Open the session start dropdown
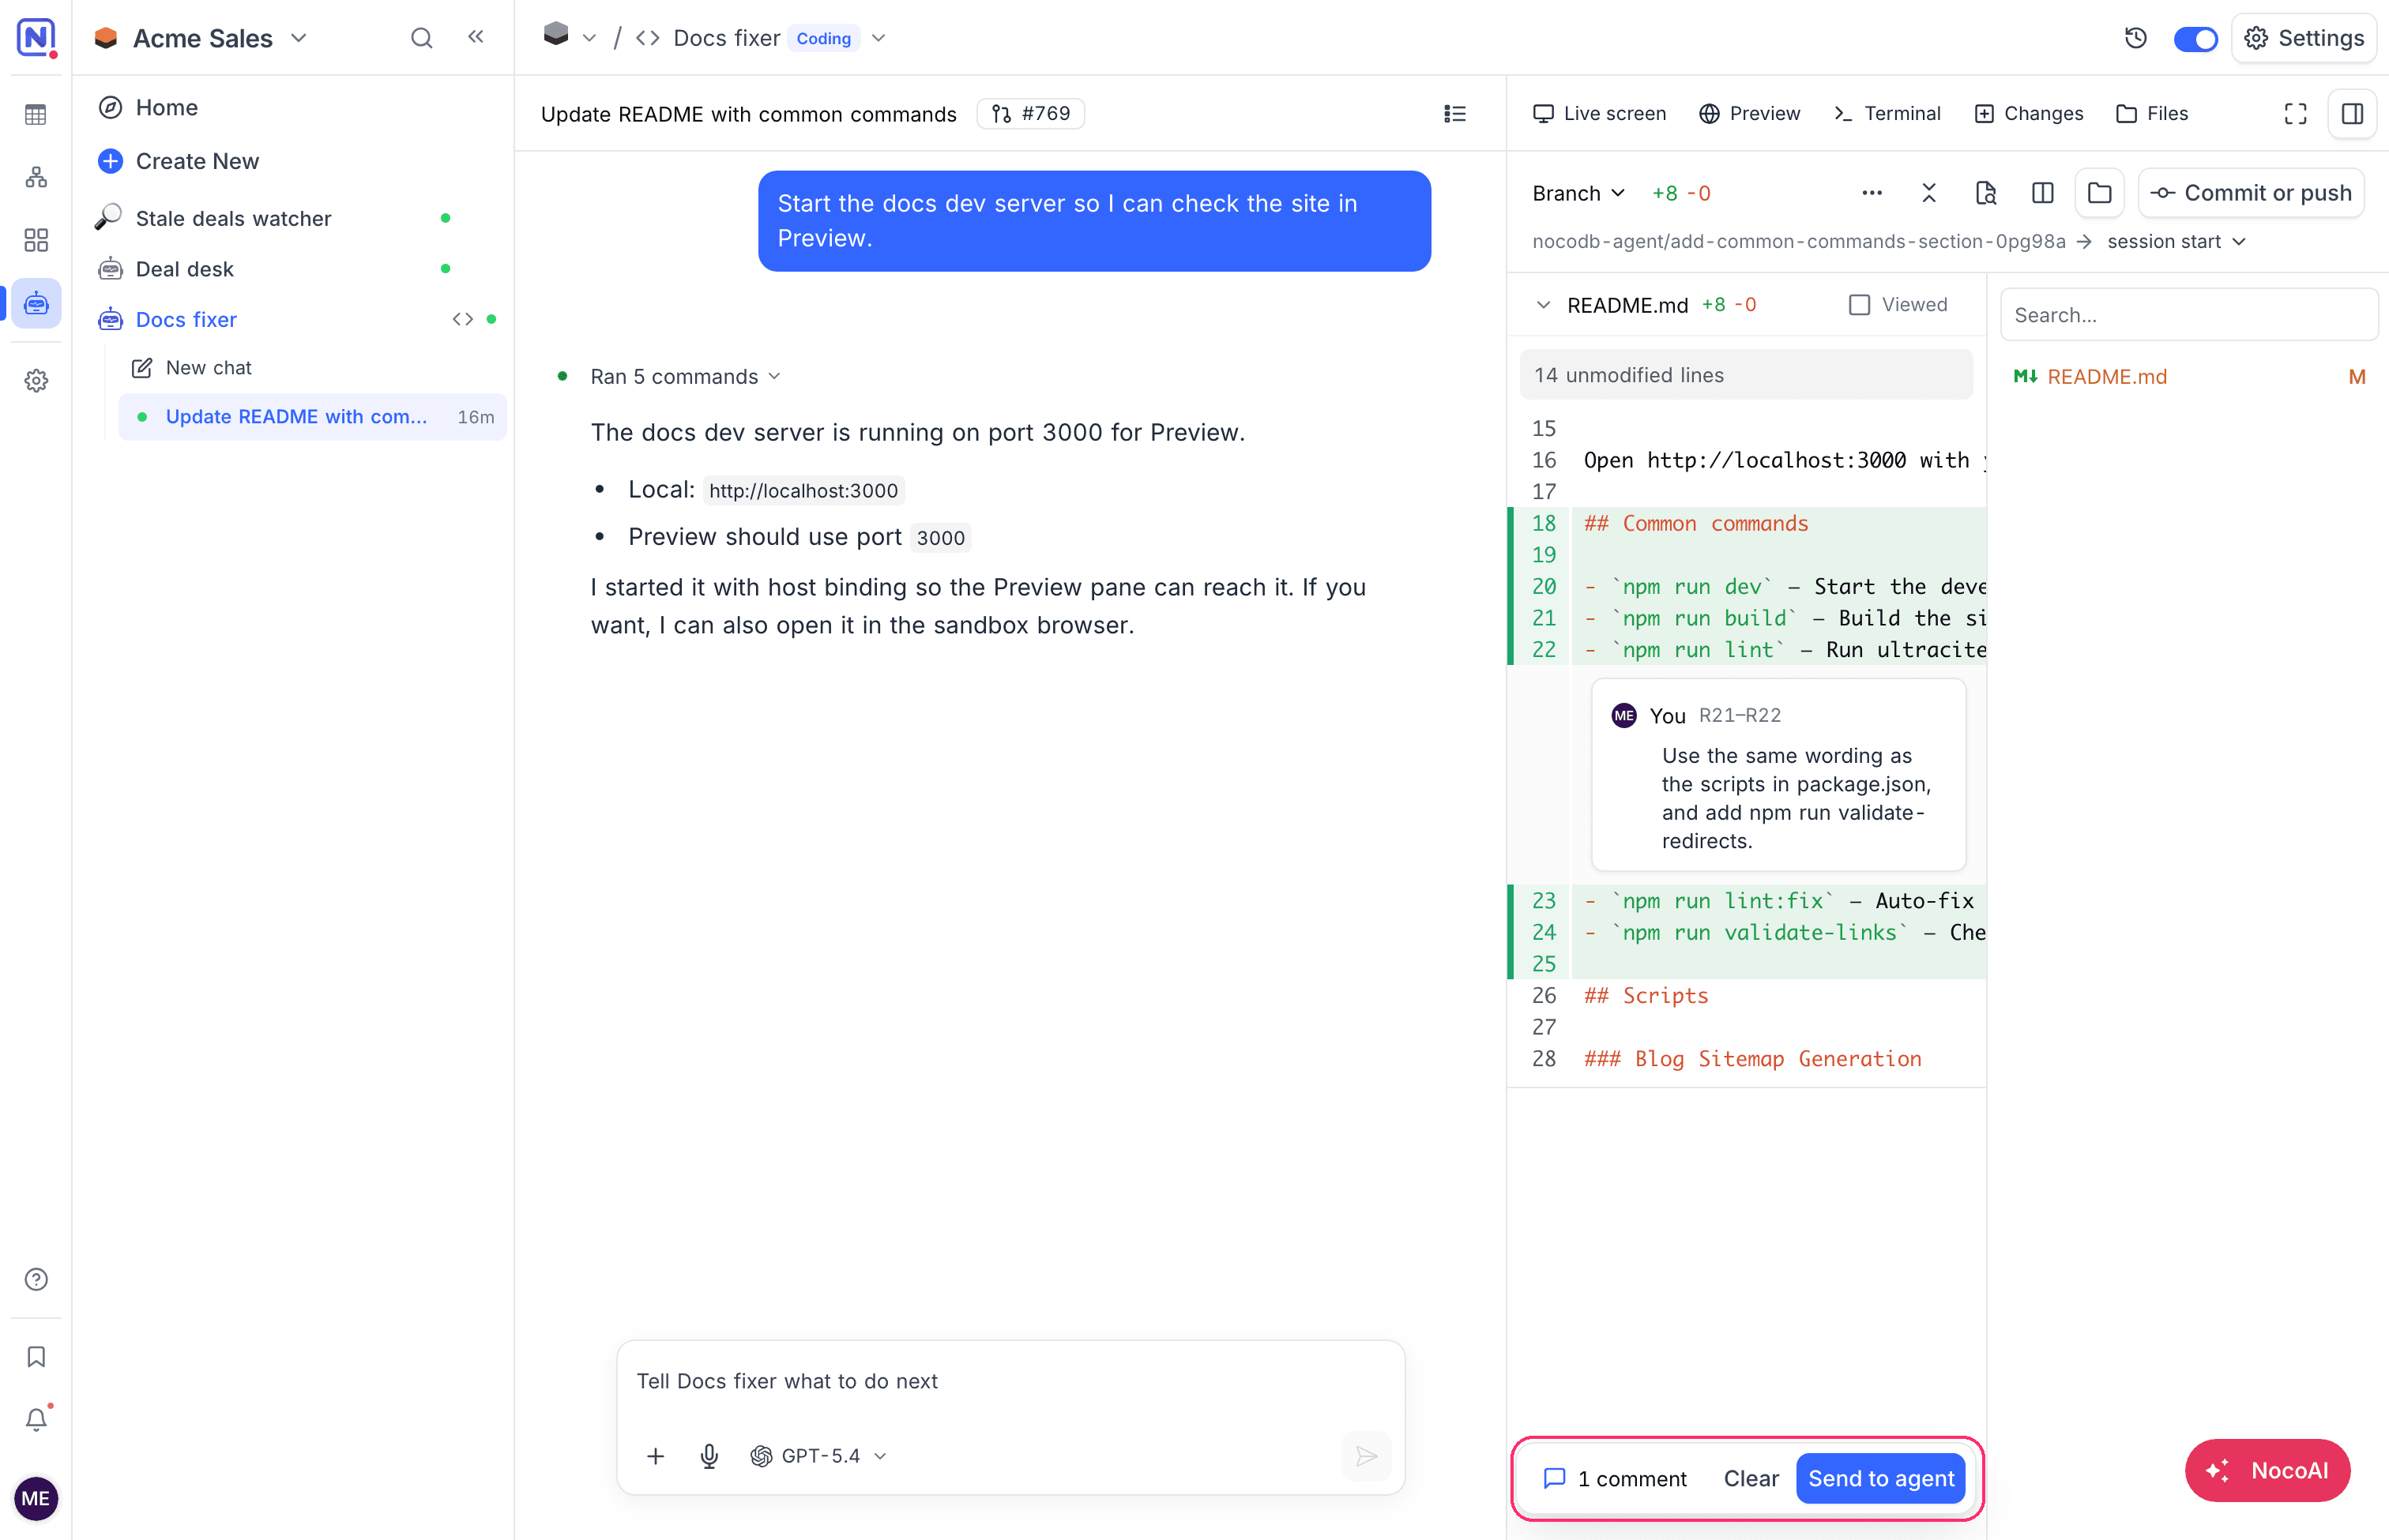The width and height of the screenshot is (2389, 1540). 2176,242
